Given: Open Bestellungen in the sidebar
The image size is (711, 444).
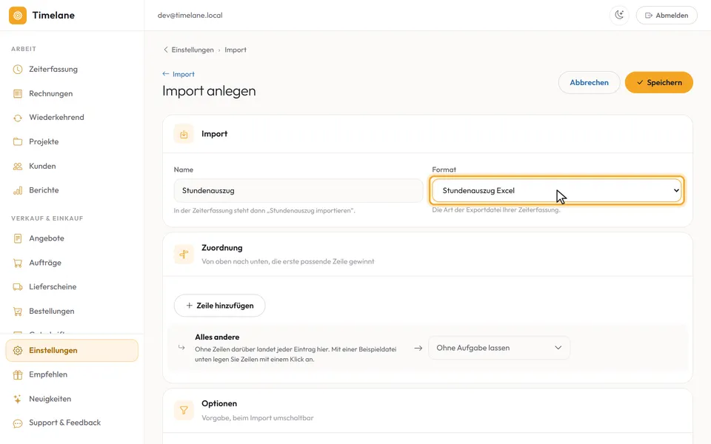Looking at the screenshot, I should (x=52, y=312).
